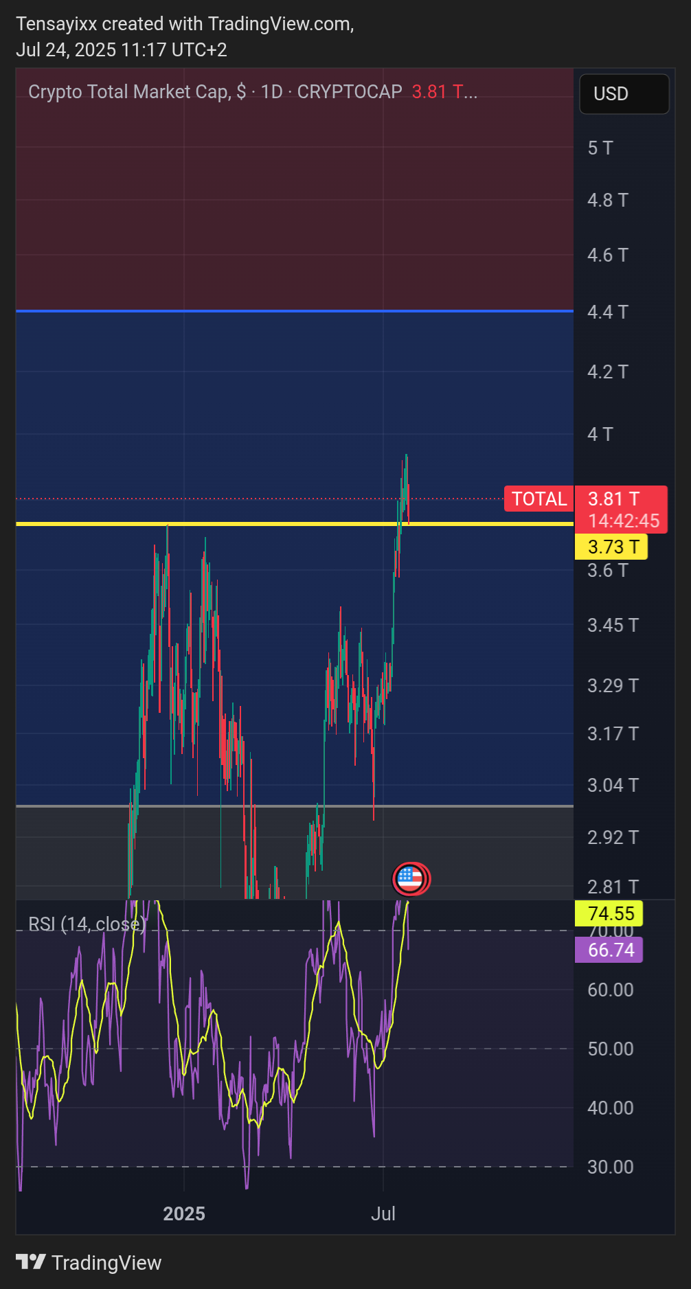This screenshot has width=691, height=1289.
Task: Click the 3.45 T price scale label
Action: (613, 625)
